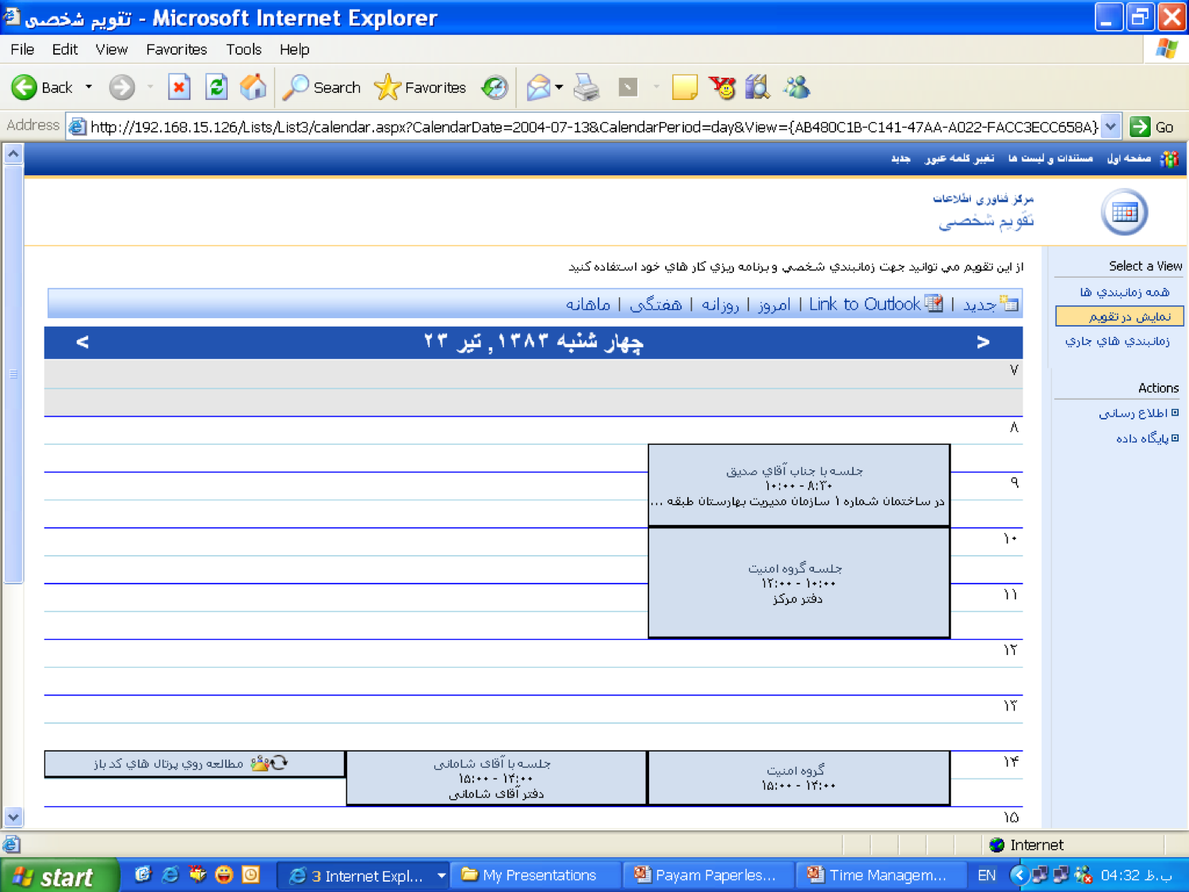This screenshot has width=1189, height=892.
Task: Click Show Desktop Quick Launch icon
Action: point(143,875)
